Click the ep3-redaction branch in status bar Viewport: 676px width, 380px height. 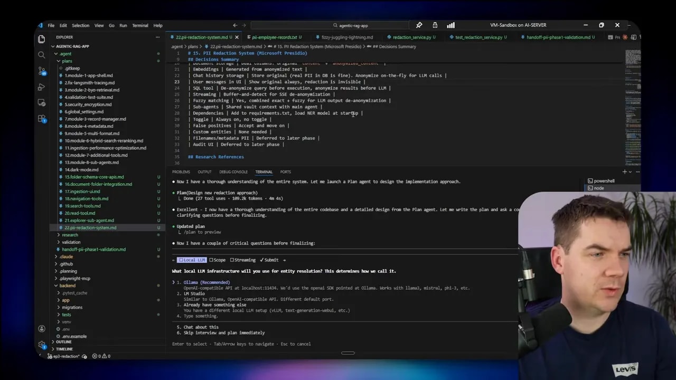pos(65,356)
